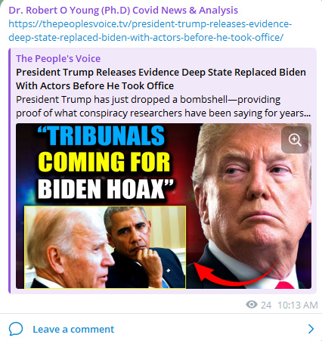322x341 pixels.
Task: Click the white BIDEN HOAX text in image
Action: (x=106, y=189)
